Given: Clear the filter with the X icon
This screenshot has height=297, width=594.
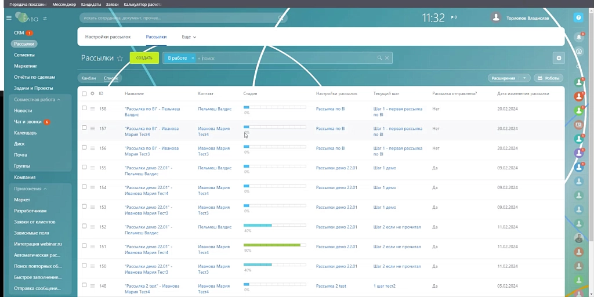Looking at the screenshot, I should tap(387, 58).
